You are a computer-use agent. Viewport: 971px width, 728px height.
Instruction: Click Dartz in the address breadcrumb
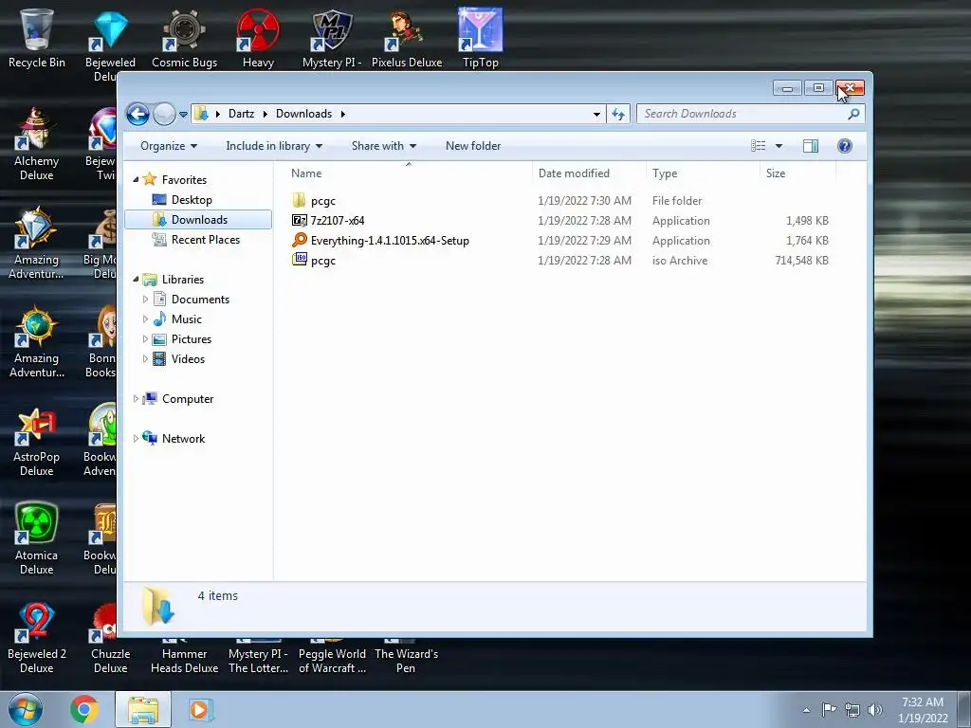pos(241,114)
